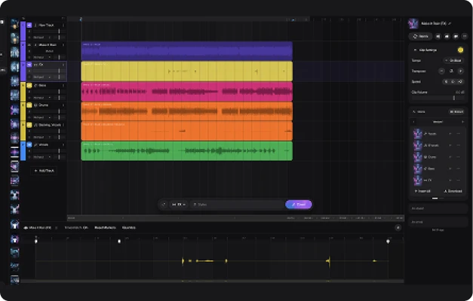Viewport: 473px width, 301px height.
Task: Toggle the blue square on Vocals track
Action: click(x=29, y=144)
